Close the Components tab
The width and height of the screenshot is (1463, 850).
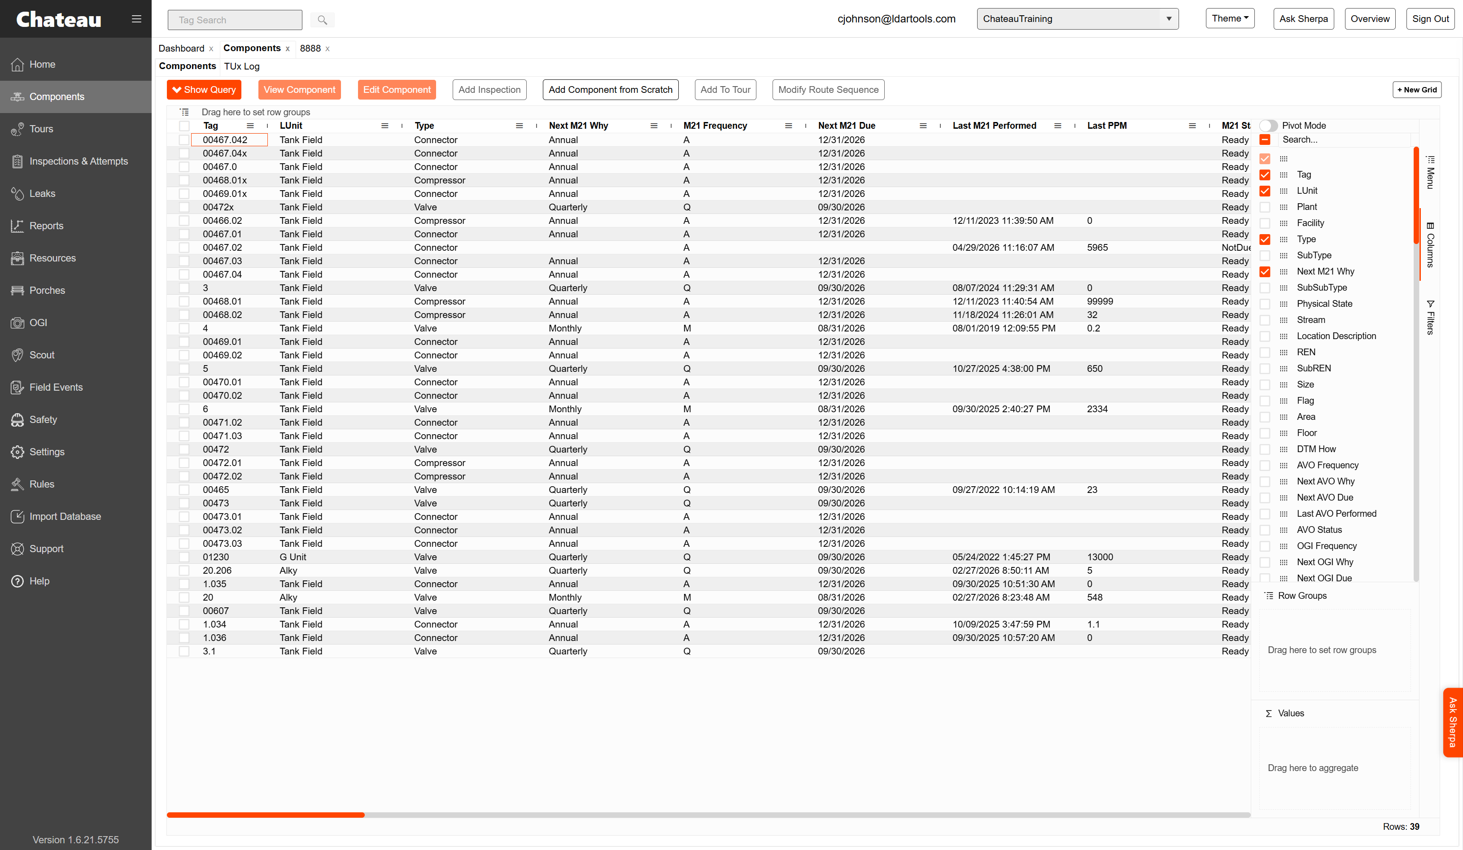coord(288,49)
